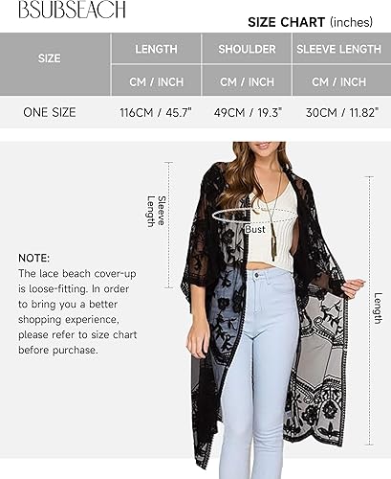This screenshot has height=479, width=391.
Task: Click the 49CM / 19.3" shoulder value
Action: point(249,113)
